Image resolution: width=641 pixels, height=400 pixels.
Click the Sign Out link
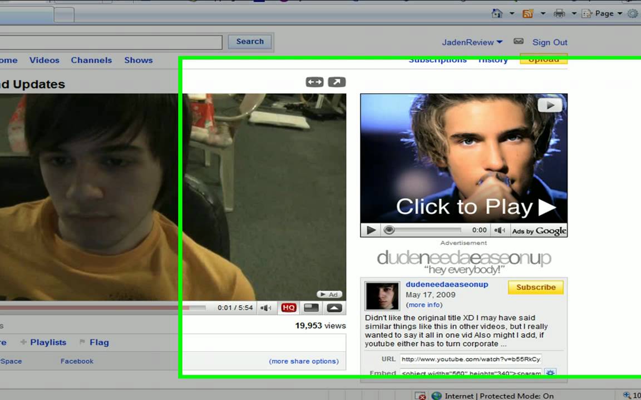pyautogui.click(x=549, y=42)
